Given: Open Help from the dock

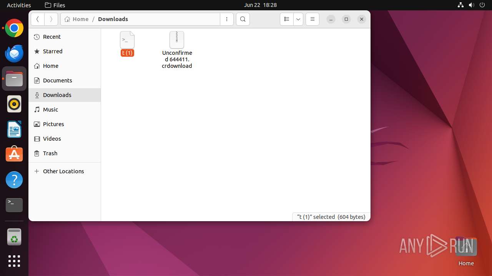Looking at the screenshot, I should click(x=14, y=180).
